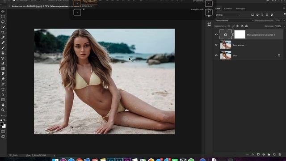Viewport: 286px width, 161px height.
Task: Select the Move tool
Action: tap(3, 12)
